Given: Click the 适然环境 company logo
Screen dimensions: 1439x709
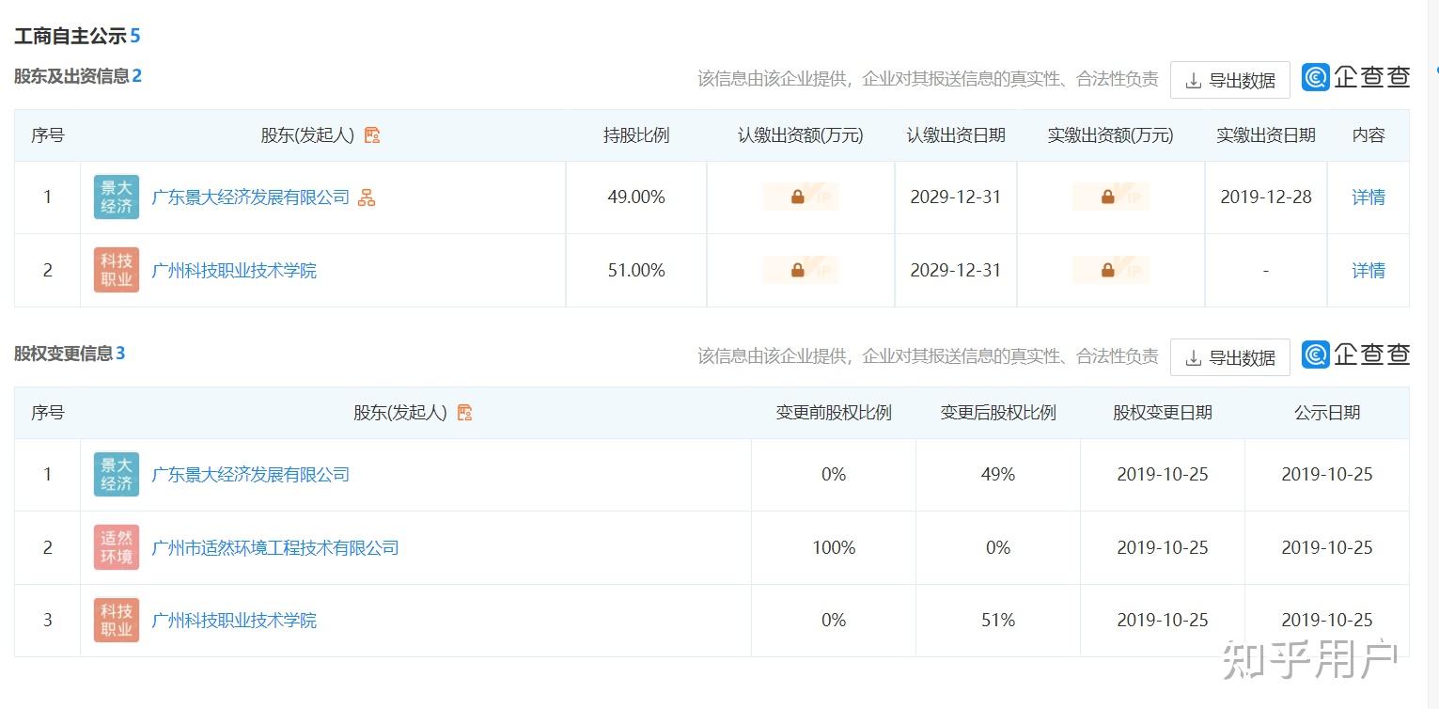Looking at the screenshot, I should [117, 547].
